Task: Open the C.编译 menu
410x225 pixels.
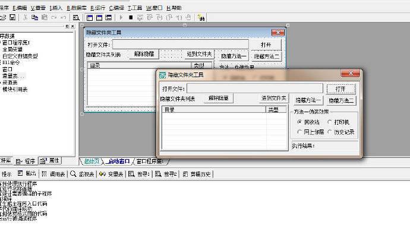Action: pos(116,8)
